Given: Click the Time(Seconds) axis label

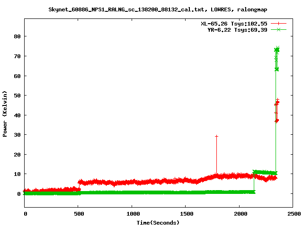Looking at the screenshot, I should [158, 223].
